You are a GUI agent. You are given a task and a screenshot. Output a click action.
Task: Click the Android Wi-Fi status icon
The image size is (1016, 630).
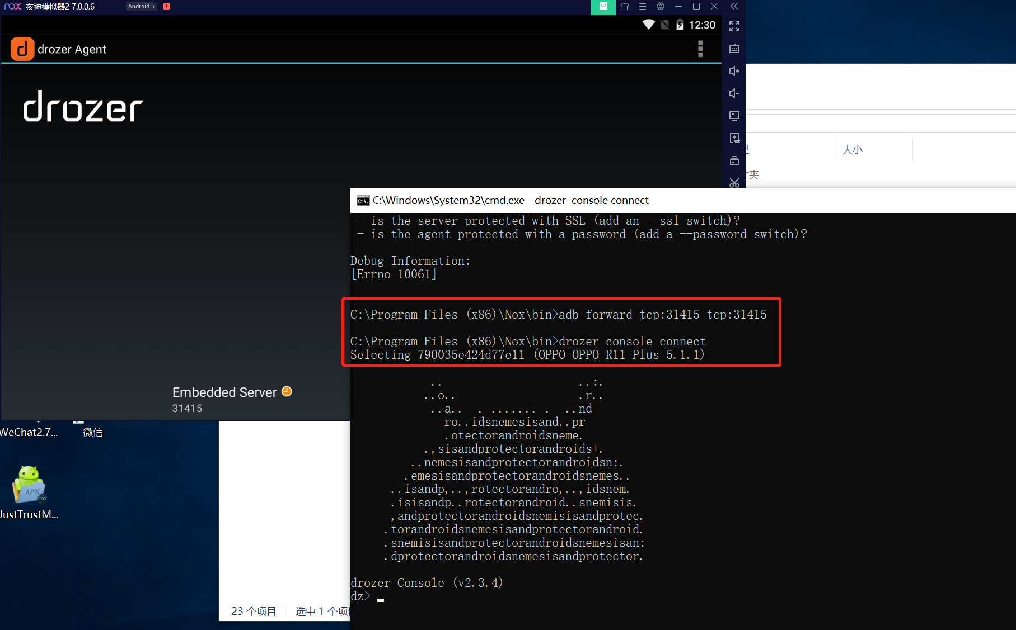click(x=648, y=25)
